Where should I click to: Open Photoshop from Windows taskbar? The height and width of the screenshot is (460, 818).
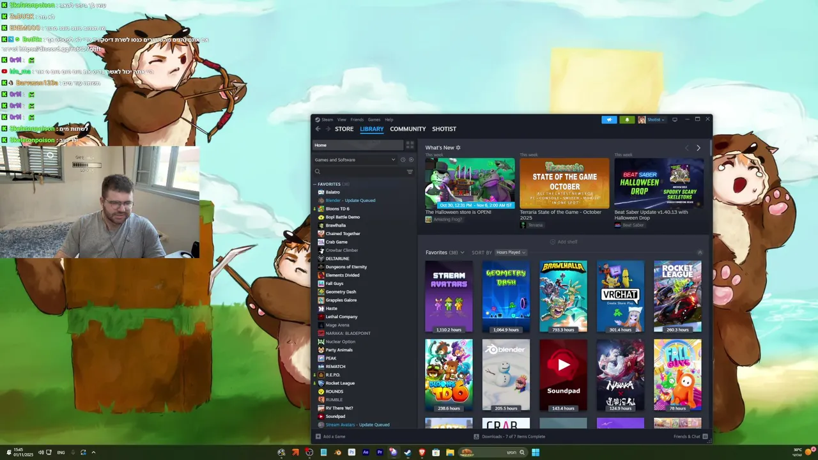click(x=351, y=452)
